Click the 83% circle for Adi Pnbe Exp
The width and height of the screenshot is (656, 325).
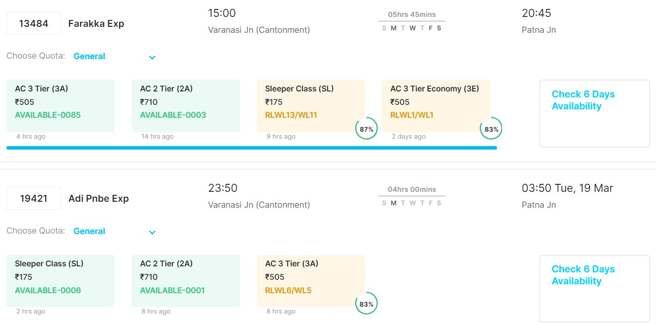click(x=366, y=304)
